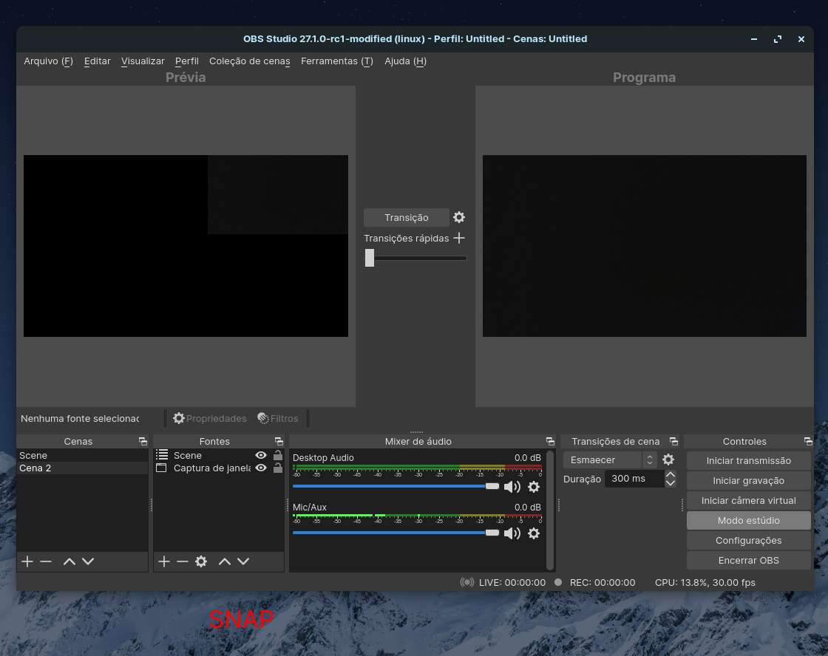
Task: Open transition settings gear beside Transição
Action: pyautogui.click(x=459, y=217)
